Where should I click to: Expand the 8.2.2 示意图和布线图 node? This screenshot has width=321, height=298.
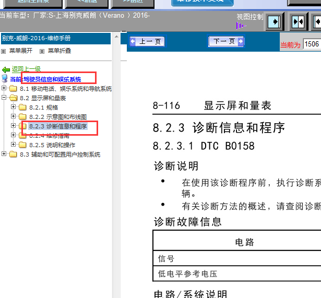[13, 116]
